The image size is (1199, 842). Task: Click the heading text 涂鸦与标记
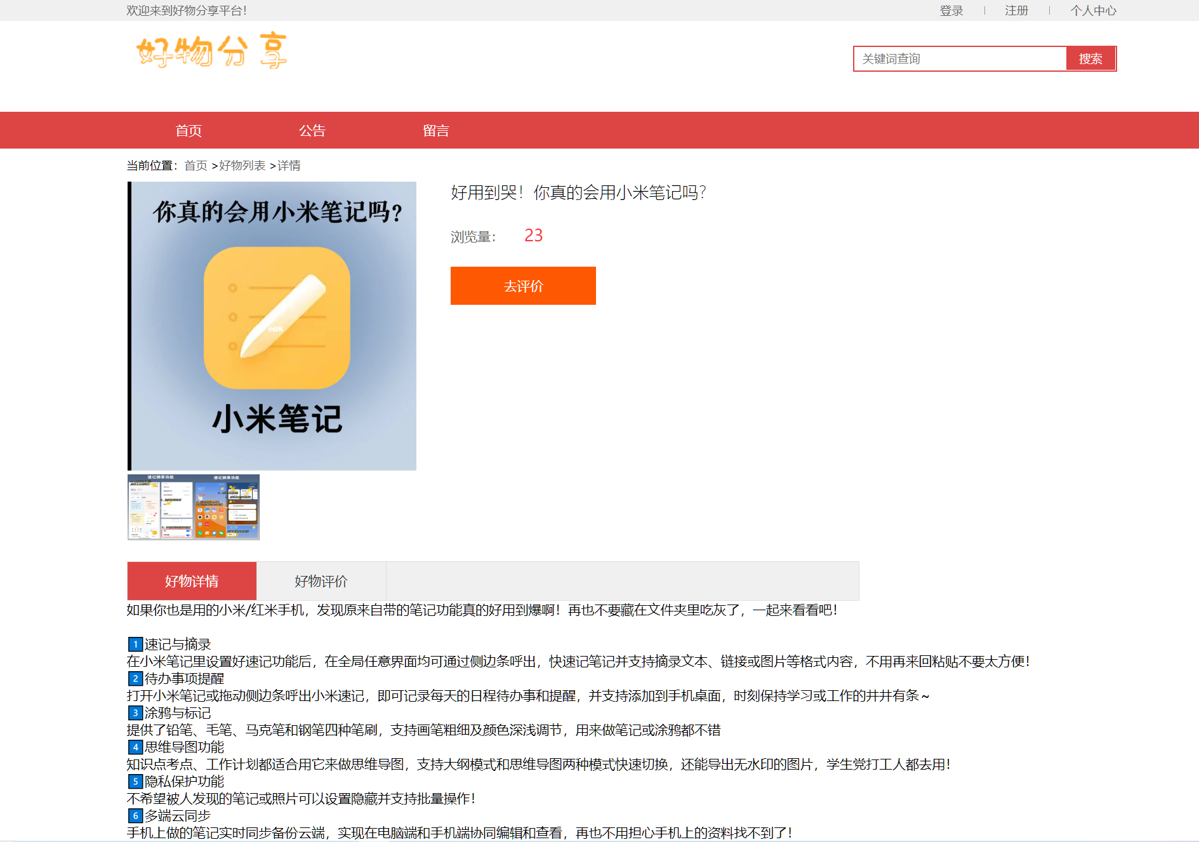click(178, 713)
